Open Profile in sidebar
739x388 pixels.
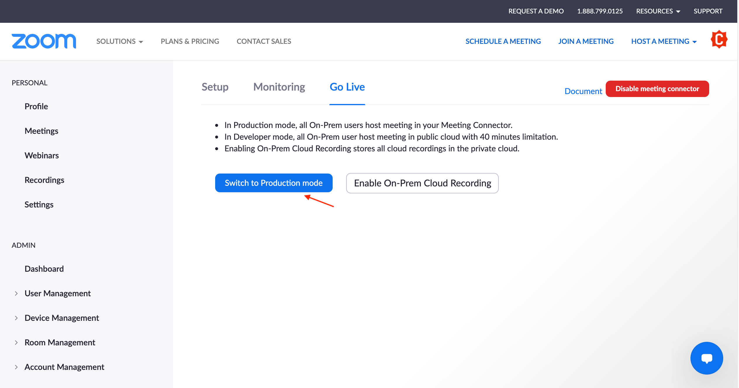(x=36, y=106)
